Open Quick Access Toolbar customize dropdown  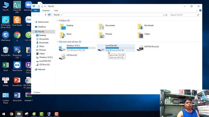[x=45, y=6]
